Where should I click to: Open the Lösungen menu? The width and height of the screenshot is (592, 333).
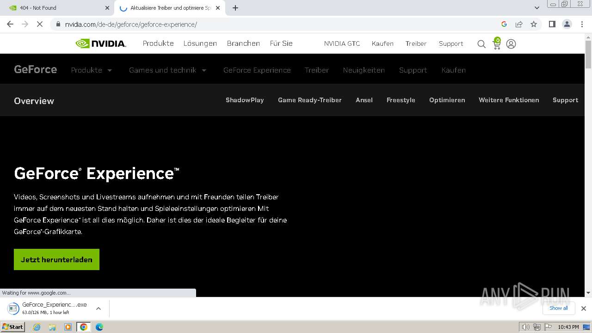200,43
